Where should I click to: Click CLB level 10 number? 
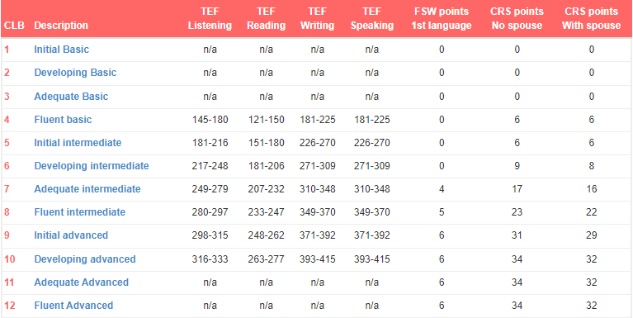point(10,259)
